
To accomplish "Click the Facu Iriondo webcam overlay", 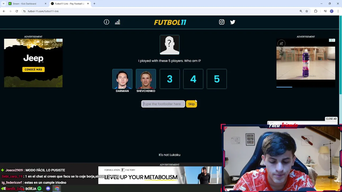I will click(x=282, y=158).
